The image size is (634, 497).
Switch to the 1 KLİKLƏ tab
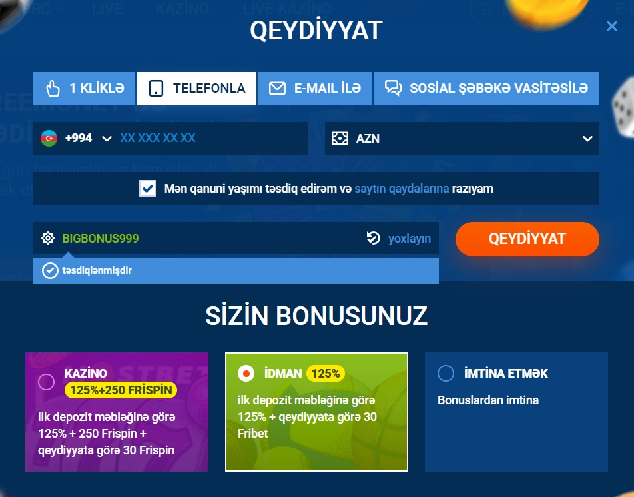84,89
